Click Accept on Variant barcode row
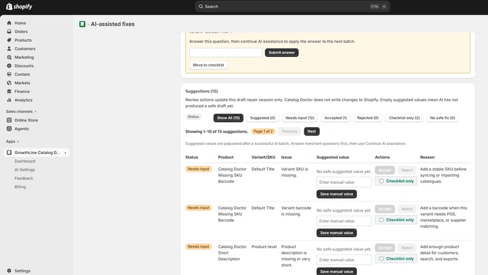This screenshot has height=275, width=488. pos(385,209)
